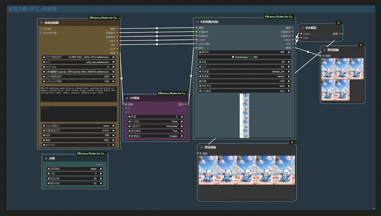Click the VAE output socket on 效率加载器
This screenshot has height=216, width=381.
point(117,45)
